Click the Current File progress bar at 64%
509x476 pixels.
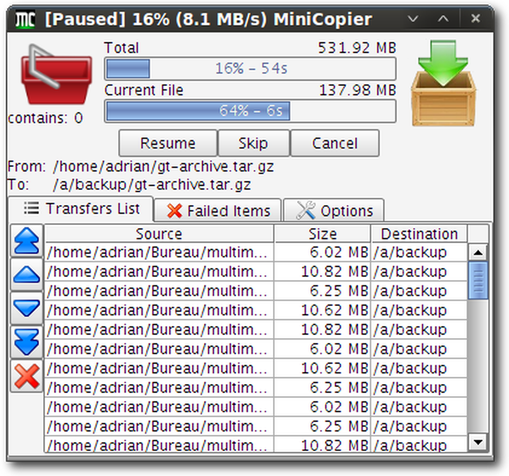click(250, 110)
